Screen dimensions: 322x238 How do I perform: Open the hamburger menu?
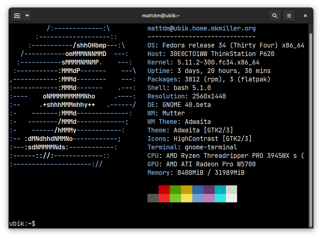coord(289,16)
